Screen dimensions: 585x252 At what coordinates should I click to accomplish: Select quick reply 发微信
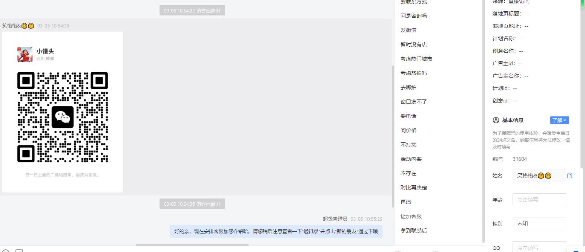(408, 30)
